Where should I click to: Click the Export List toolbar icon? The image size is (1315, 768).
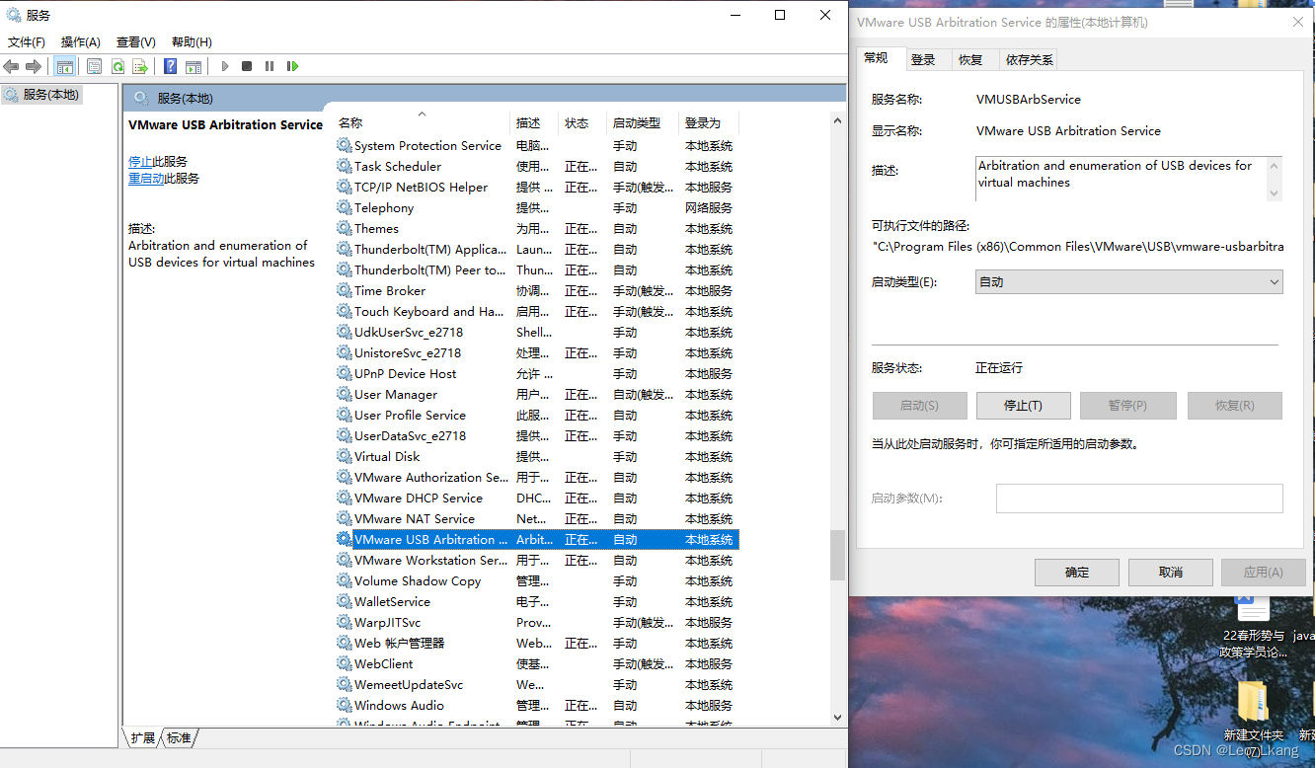point(140,66)
